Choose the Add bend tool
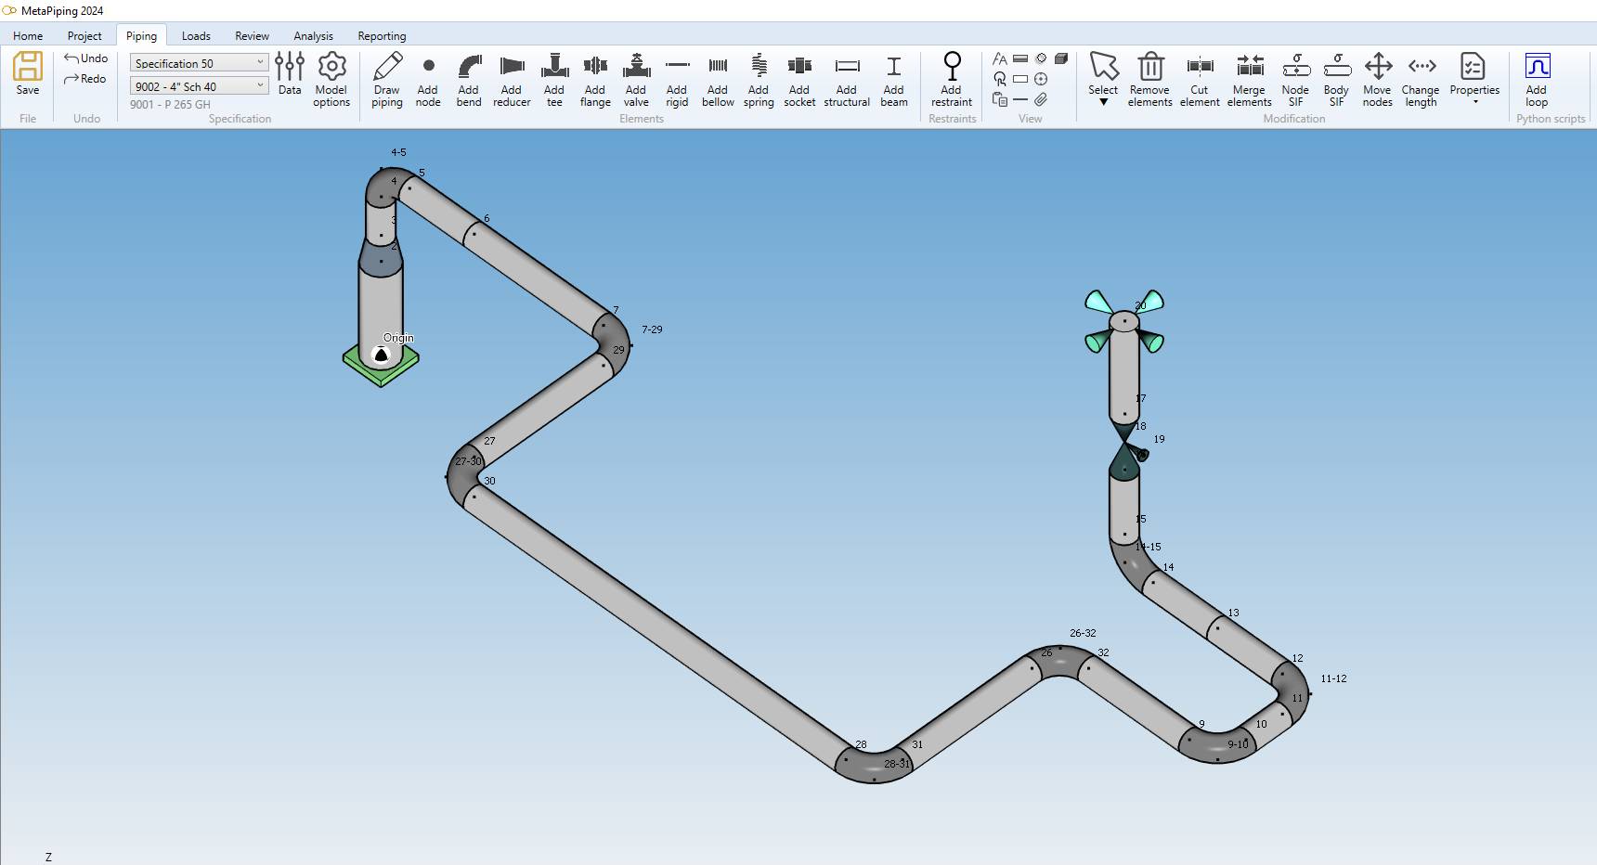 (x=469, y=80)
